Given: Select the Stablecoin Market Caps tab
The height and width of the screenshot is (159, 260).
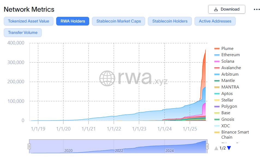Looking at the screenshot, I should [x=119, y=21].
